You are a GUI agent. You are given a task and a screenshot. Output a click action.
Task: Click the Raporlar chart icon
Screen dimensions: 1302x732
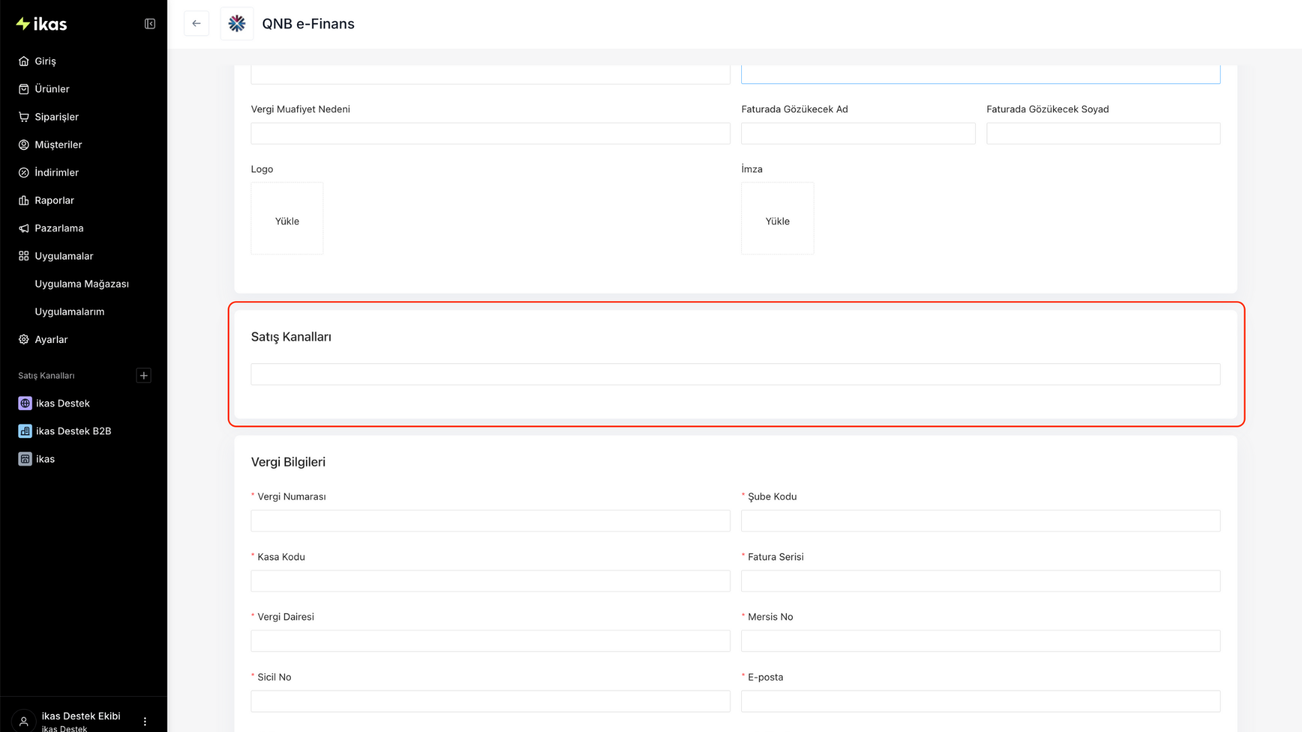point(24,200)
